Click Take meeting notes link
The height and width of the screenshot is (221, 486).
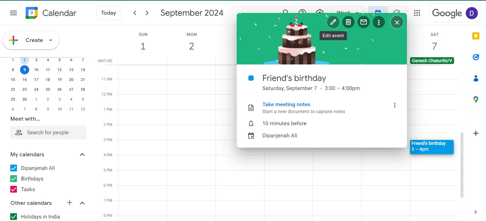pos(286,104)
